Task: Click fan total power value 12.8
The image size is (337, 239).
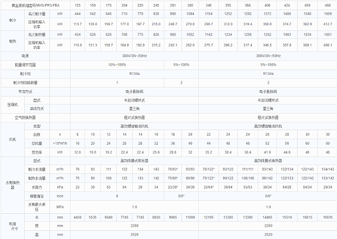Action: point(78,152)
